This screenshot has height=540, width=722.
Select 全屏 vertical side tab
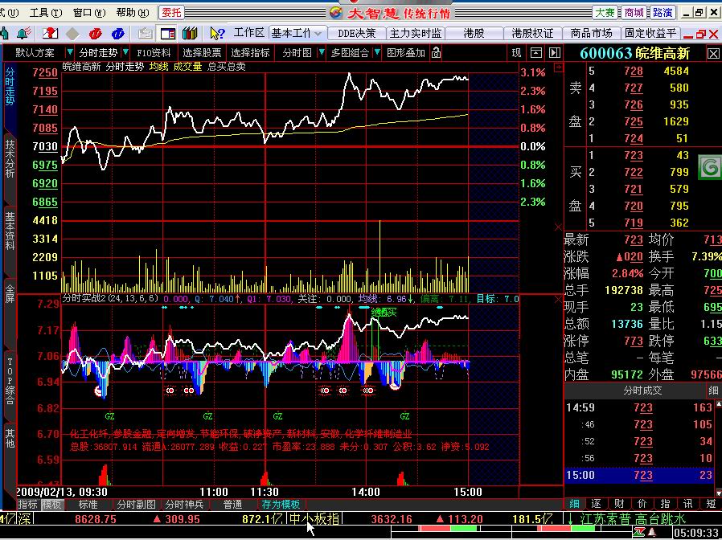point(10,293)
